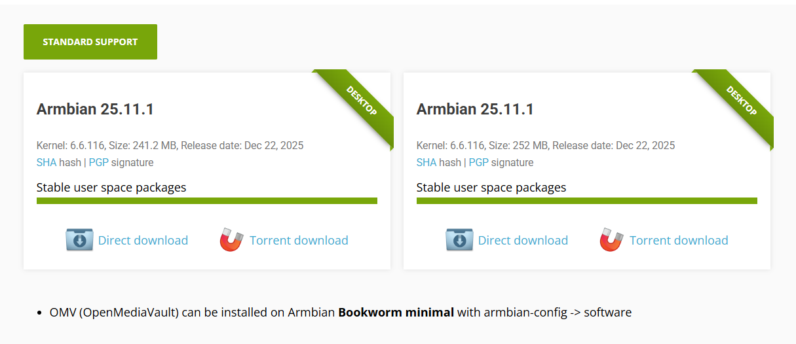796x344 pixels.
Task: Click the DESKTOP ribbon on the 241.2 MB card
Action: click(361, 101)
